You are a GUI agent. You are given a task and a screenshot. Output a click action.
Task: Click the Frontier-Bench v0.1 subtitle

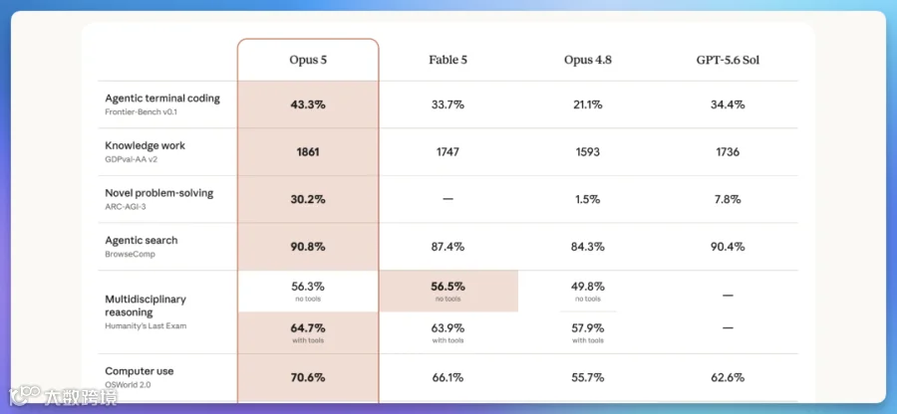[141, 111]
